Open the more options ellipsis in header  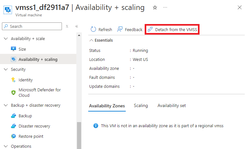coord(165,7)
